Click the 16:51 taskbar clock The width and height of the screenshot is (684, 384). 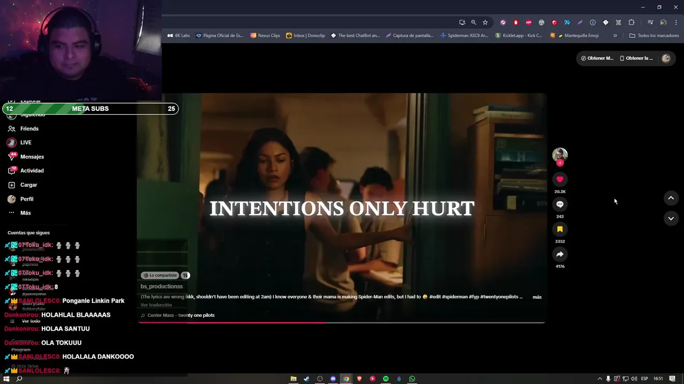coord(658,379)
